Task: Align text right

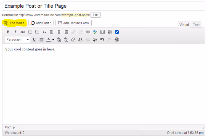Action: point(66,32)
